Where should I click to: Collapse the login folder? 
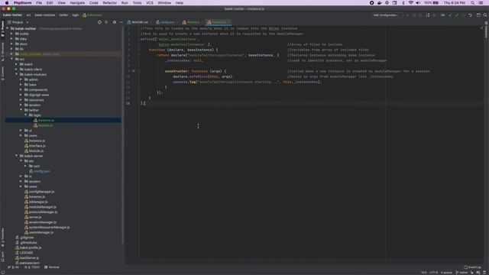[25, 115]
